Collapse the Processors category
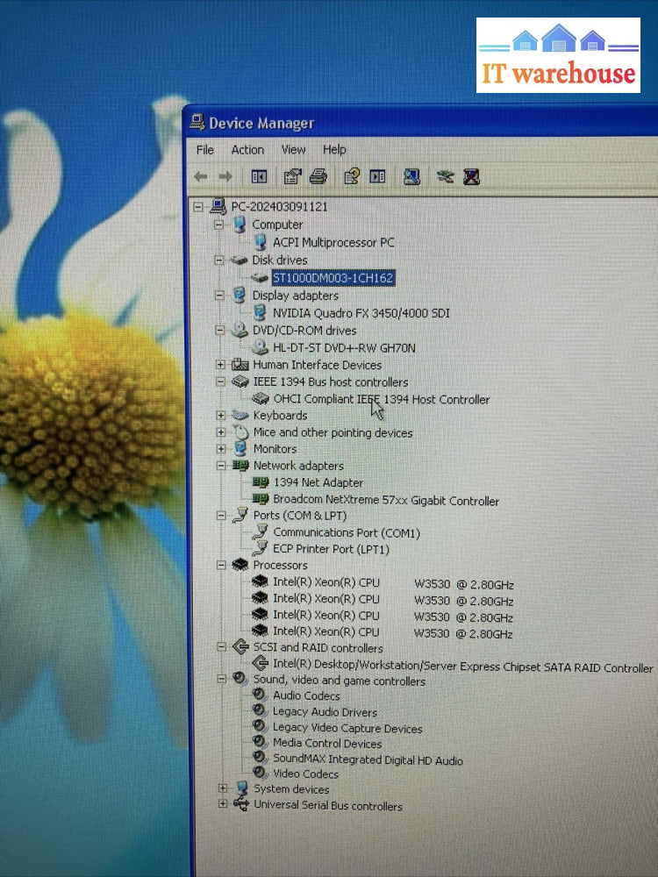 tap(220, 566)
